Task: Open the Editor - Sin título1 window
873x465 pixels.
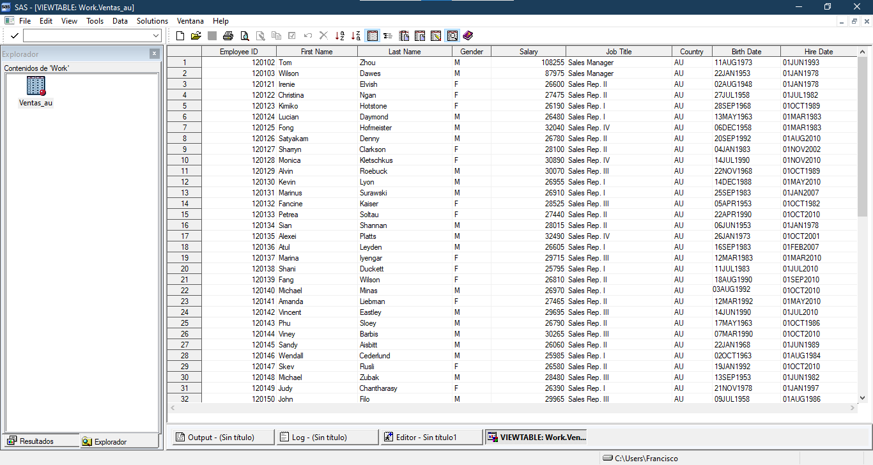Action: pyautogui.click(x=431, y=438)
